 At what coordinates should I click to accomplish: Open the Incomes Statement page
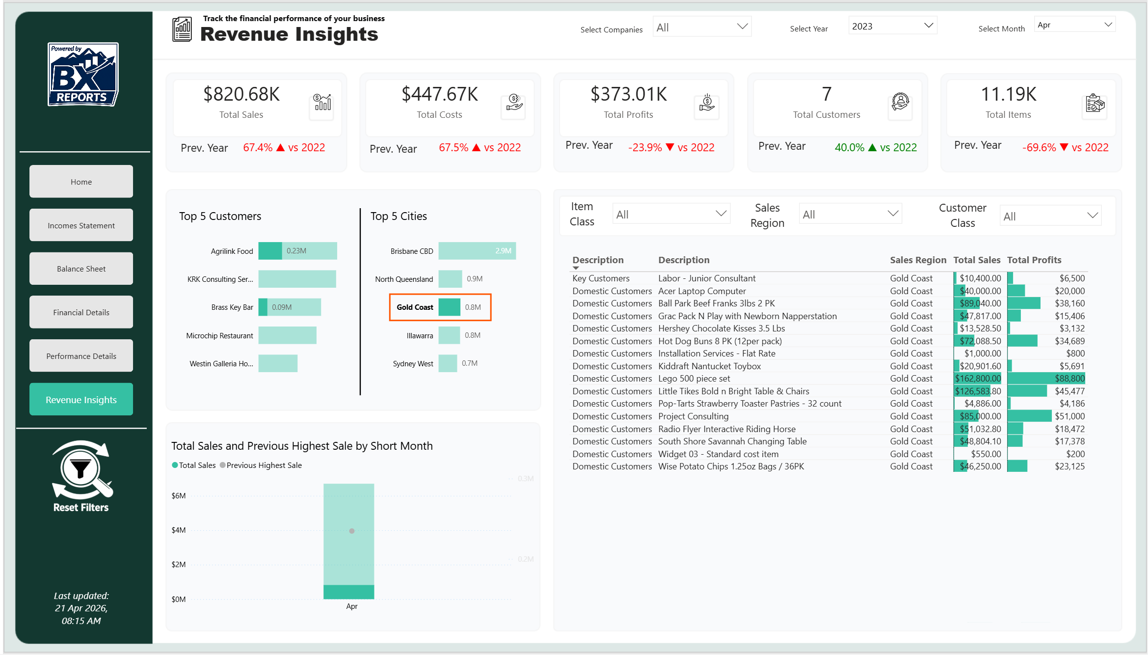pyautogui.click(x=81, y=225)
